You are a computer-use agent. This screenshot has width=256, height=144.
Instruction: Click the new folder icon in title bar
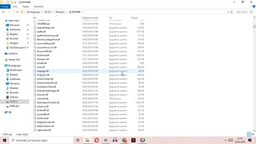(12, 2)
